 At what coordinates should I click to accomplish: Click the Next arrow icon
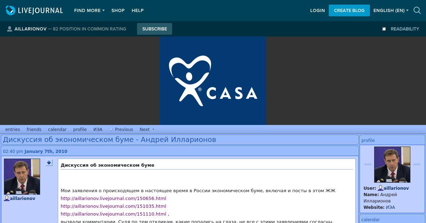[x=153, y=130]
